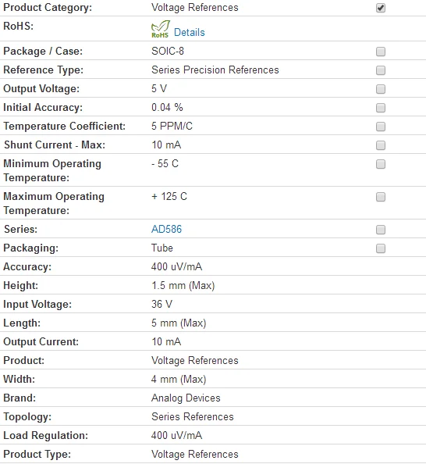This screenshot has height=464, width=426.
Task: Open the AD586 series link
Action: tap(166, 230)
